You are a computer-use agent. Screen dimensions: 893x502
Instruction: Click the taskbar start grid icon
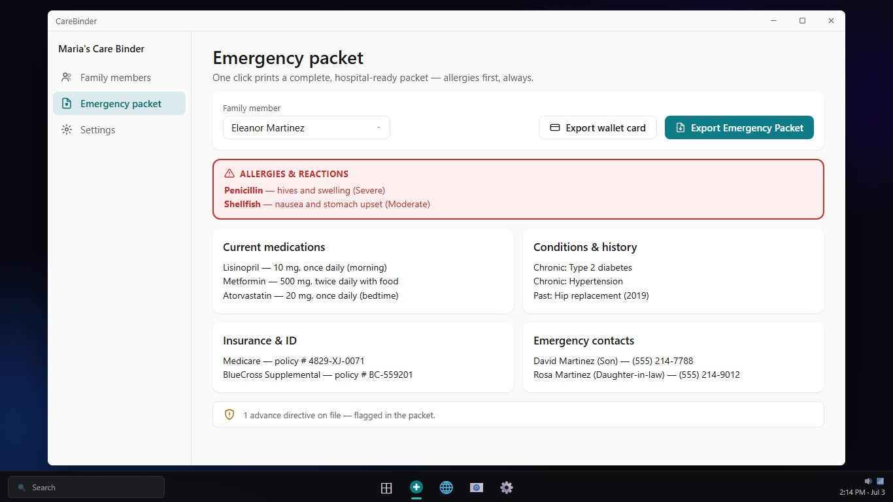386,488
